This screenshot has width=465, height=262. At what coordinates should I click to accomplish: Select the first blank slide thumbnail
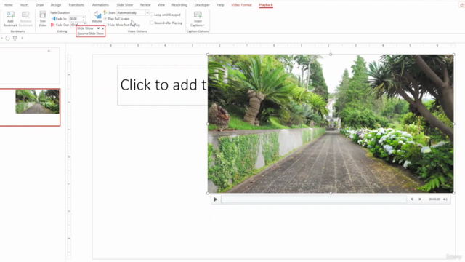click(x=30, y=65)
